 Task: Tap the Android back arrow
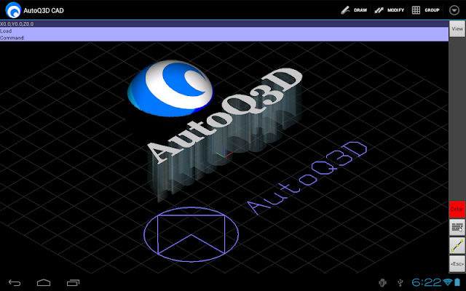[15, 283]
